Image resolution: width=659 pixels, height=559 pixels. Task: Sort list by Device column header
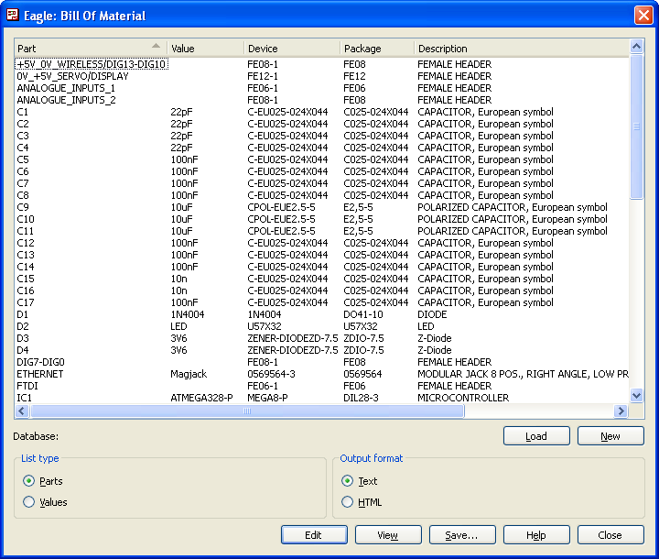[291, 48]
